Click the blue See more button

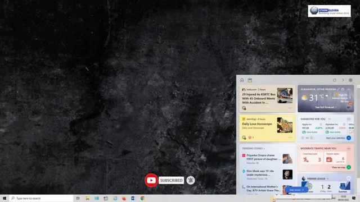point(296,190)
